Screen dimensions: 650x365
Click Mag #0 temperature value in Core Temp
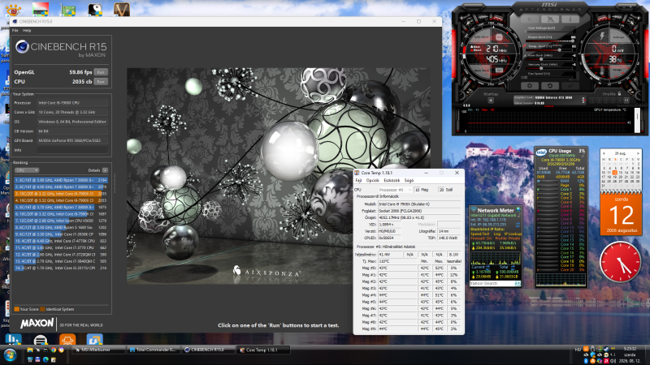point(397,268)
